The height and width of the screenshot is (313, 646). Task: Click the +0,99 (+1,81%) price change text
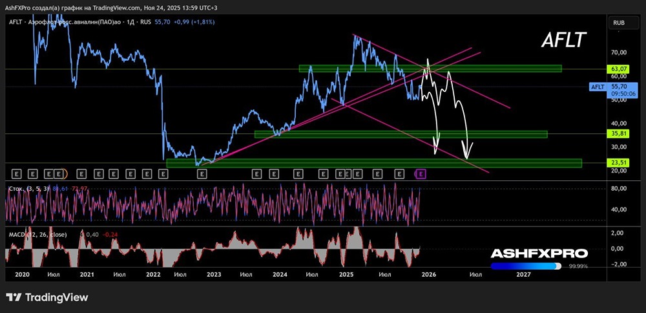pyautogui.click(x=193, y=22)
